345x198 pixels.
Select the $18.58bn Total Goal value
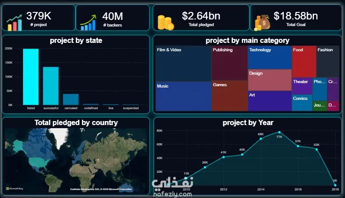tap(296, 16)
